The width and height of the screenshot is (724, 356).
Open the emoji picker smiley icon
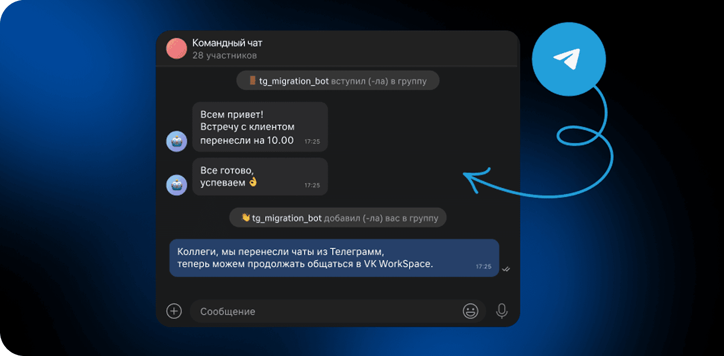[x=470, y=311]
